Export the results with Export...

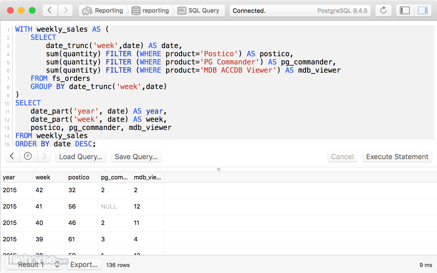tap(84, 265)
